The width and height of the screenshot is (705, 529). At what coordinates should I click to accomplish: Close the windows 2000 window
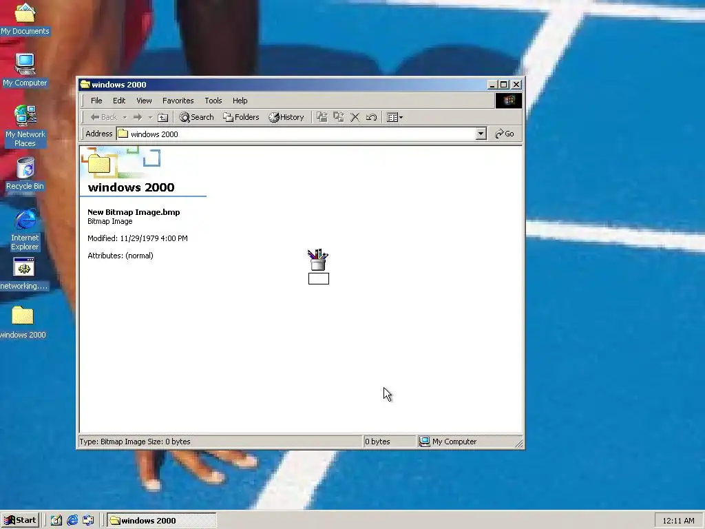[x=516, y=85]
